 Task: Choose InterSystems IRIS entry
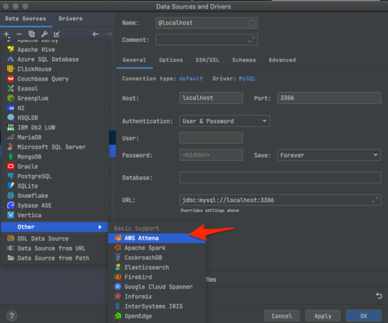157,306
